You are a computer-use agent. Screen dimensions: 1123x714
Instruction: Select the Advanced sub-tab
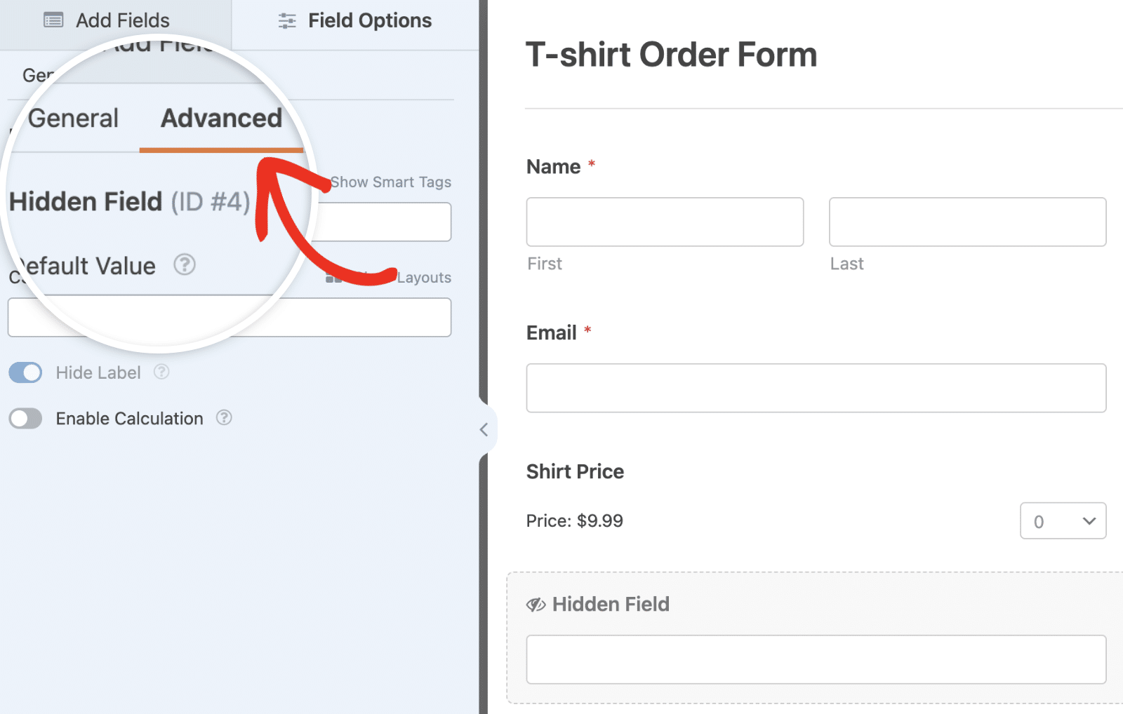click(x=222, y=119)
